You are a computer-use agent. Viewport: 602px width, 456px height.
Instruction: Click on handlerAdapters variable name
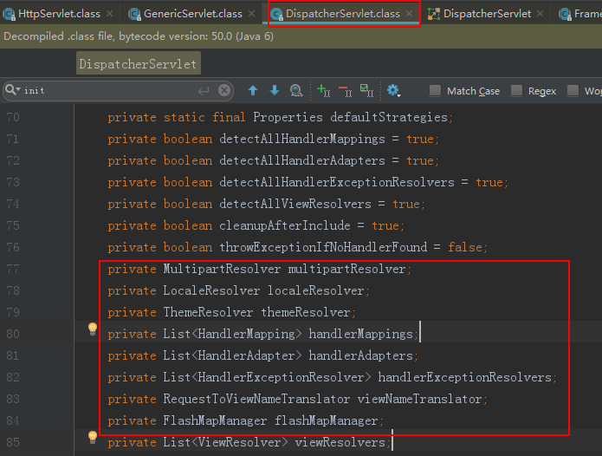point(361,355)
